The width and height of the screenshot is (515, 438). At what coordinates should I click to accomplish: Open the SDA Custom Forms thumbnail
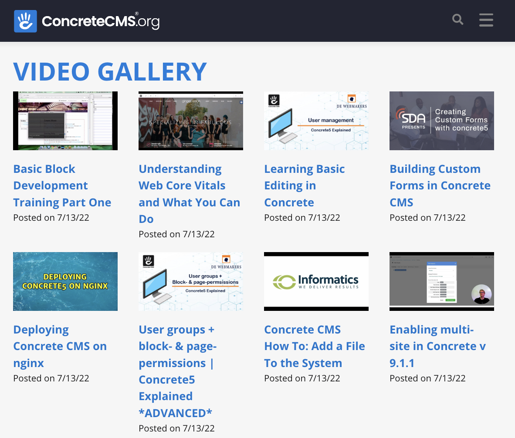442,121
